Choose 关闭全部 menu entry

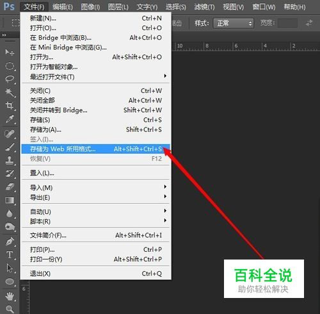tap(96, 100)
